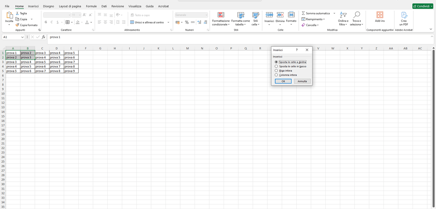The width and height of the screenshot is (436, 209).
Task: Choose the 'Riga intera' radio button
Action: coord(276,71)
